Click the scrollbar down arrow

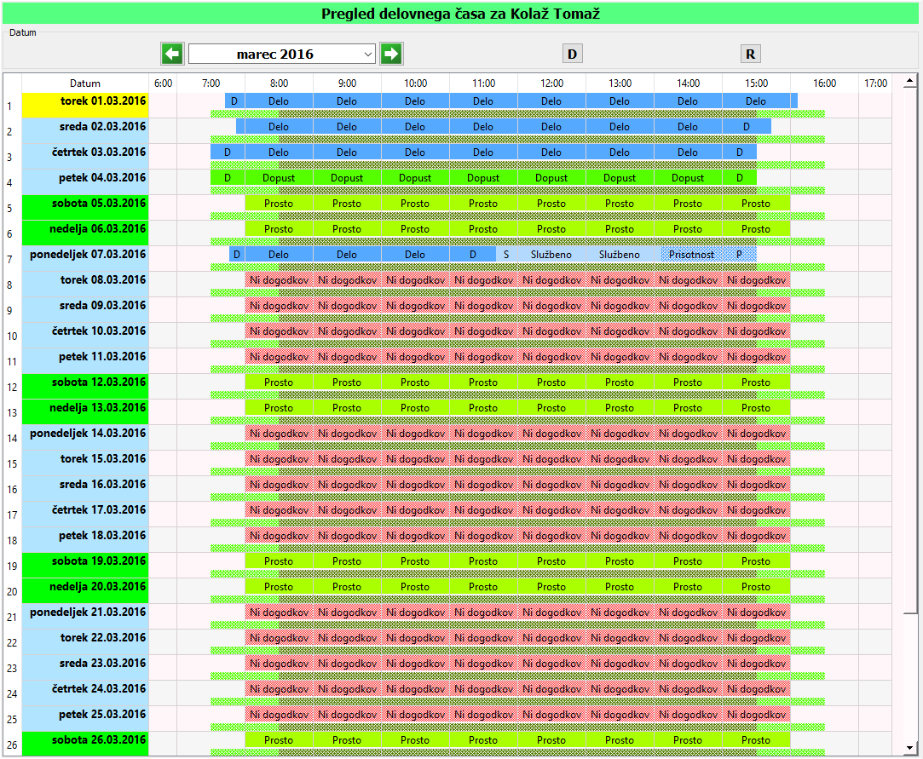(909, 748)
